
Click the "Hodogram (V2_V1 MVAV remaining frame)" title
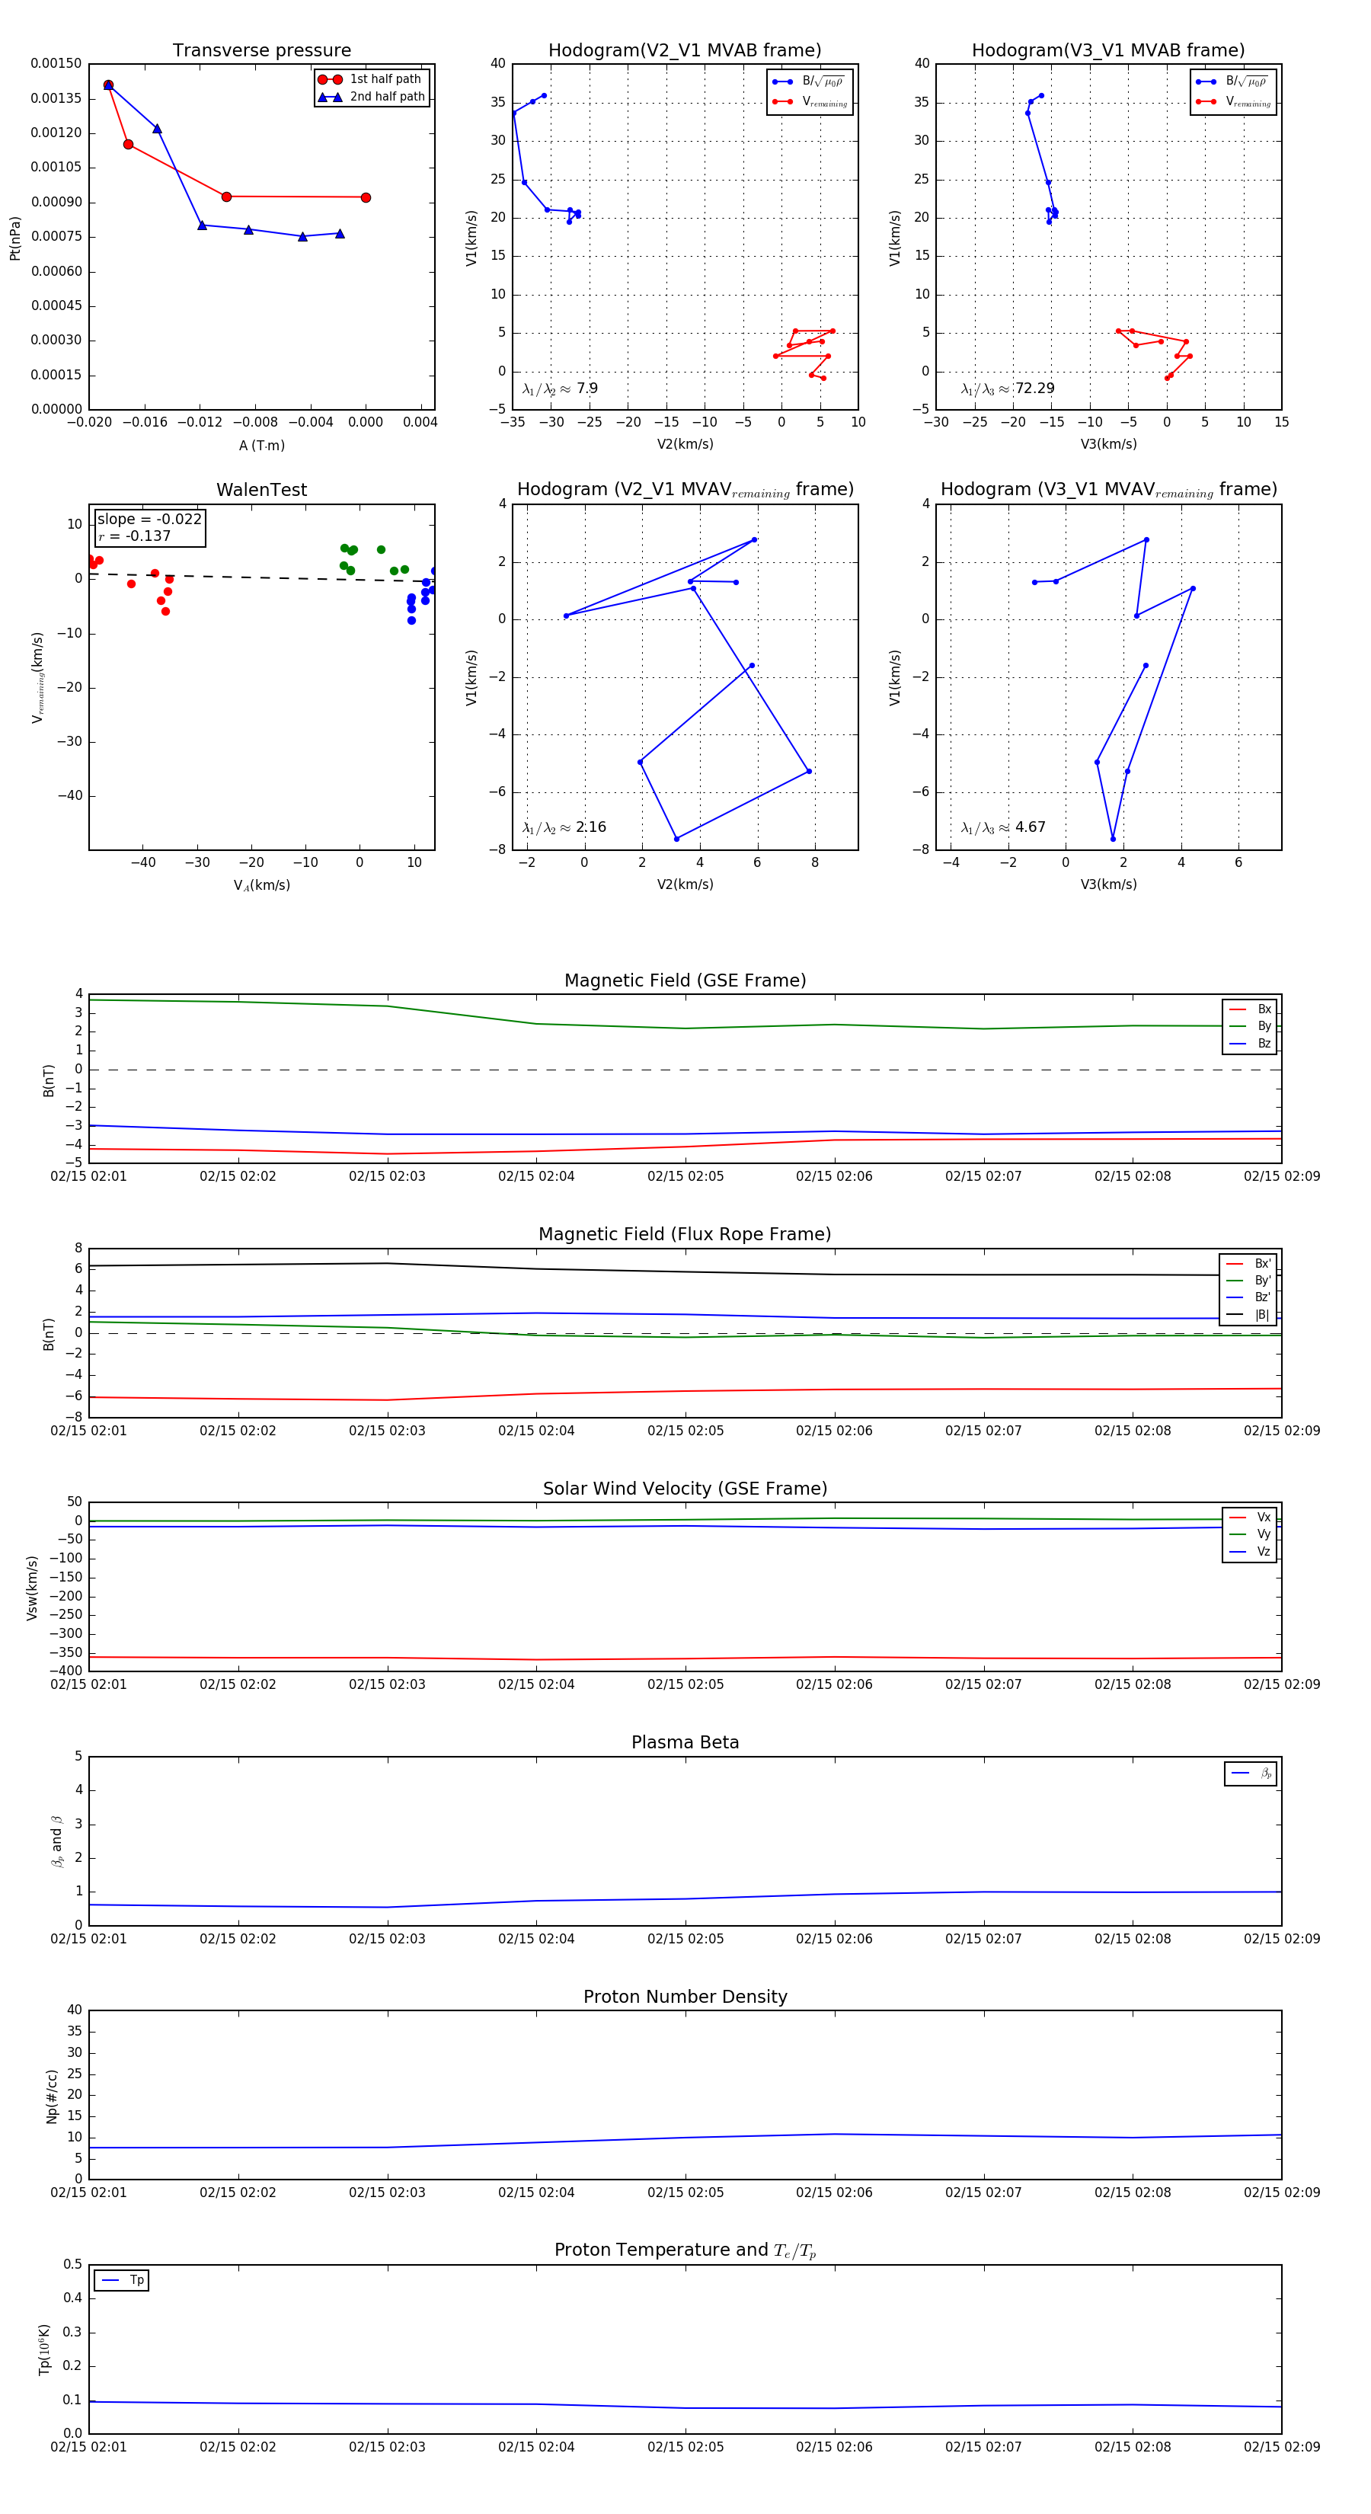pos(685,490)
